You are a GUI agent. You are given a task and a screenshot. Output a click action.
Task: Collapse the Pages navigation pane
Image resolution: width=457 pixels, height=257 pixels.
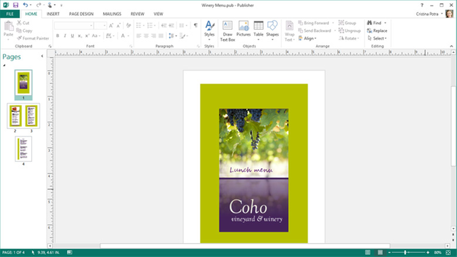42,56
